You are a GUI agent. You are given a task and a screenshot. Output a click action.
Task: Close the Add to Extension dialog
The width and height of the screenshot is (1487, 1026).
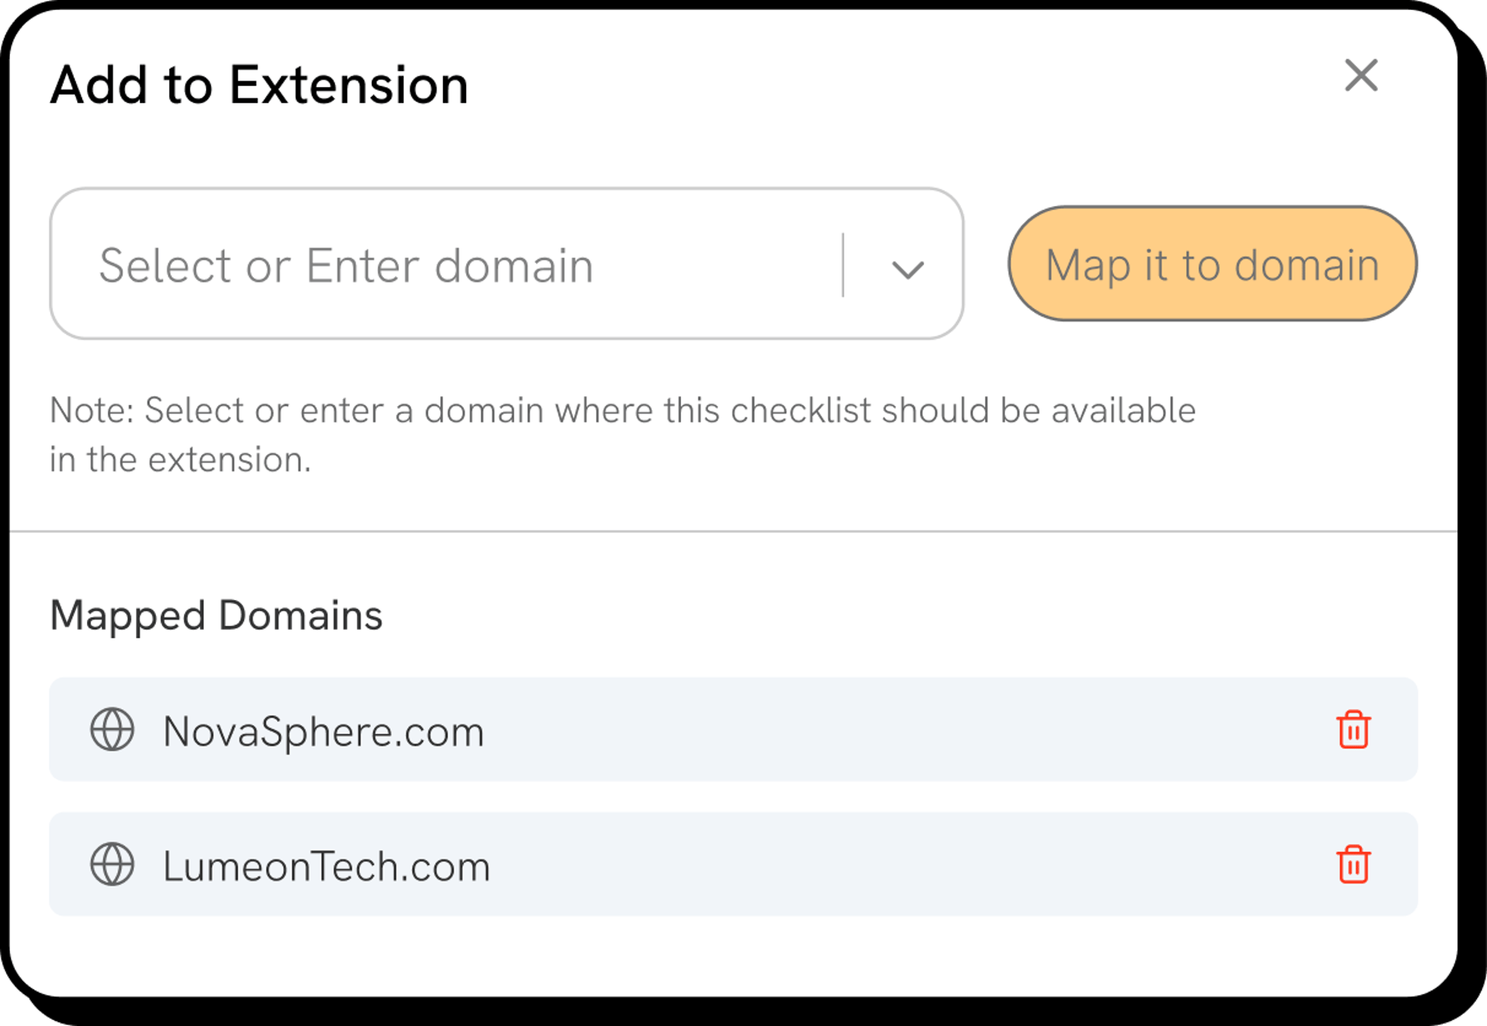click(1361, 76)
